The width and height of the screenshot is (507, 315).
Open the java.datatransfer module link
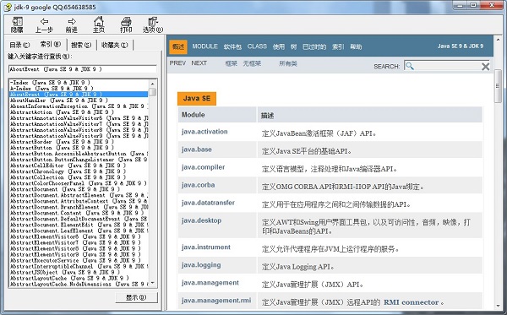[208, 203]
